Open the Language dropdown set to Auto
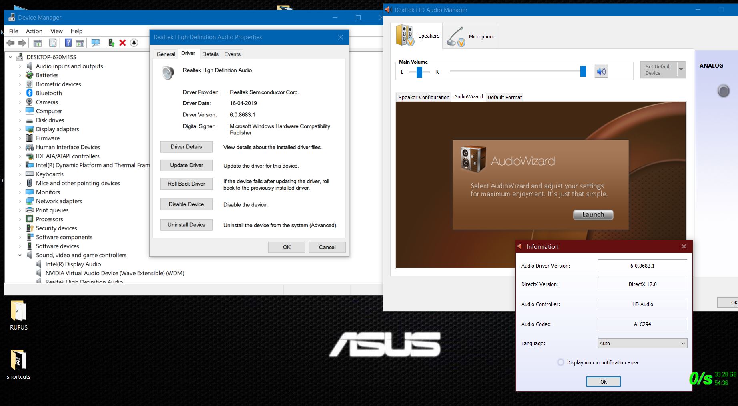Image resolution: width=738 pixels, height=406 pixels. tap(642, 343)
